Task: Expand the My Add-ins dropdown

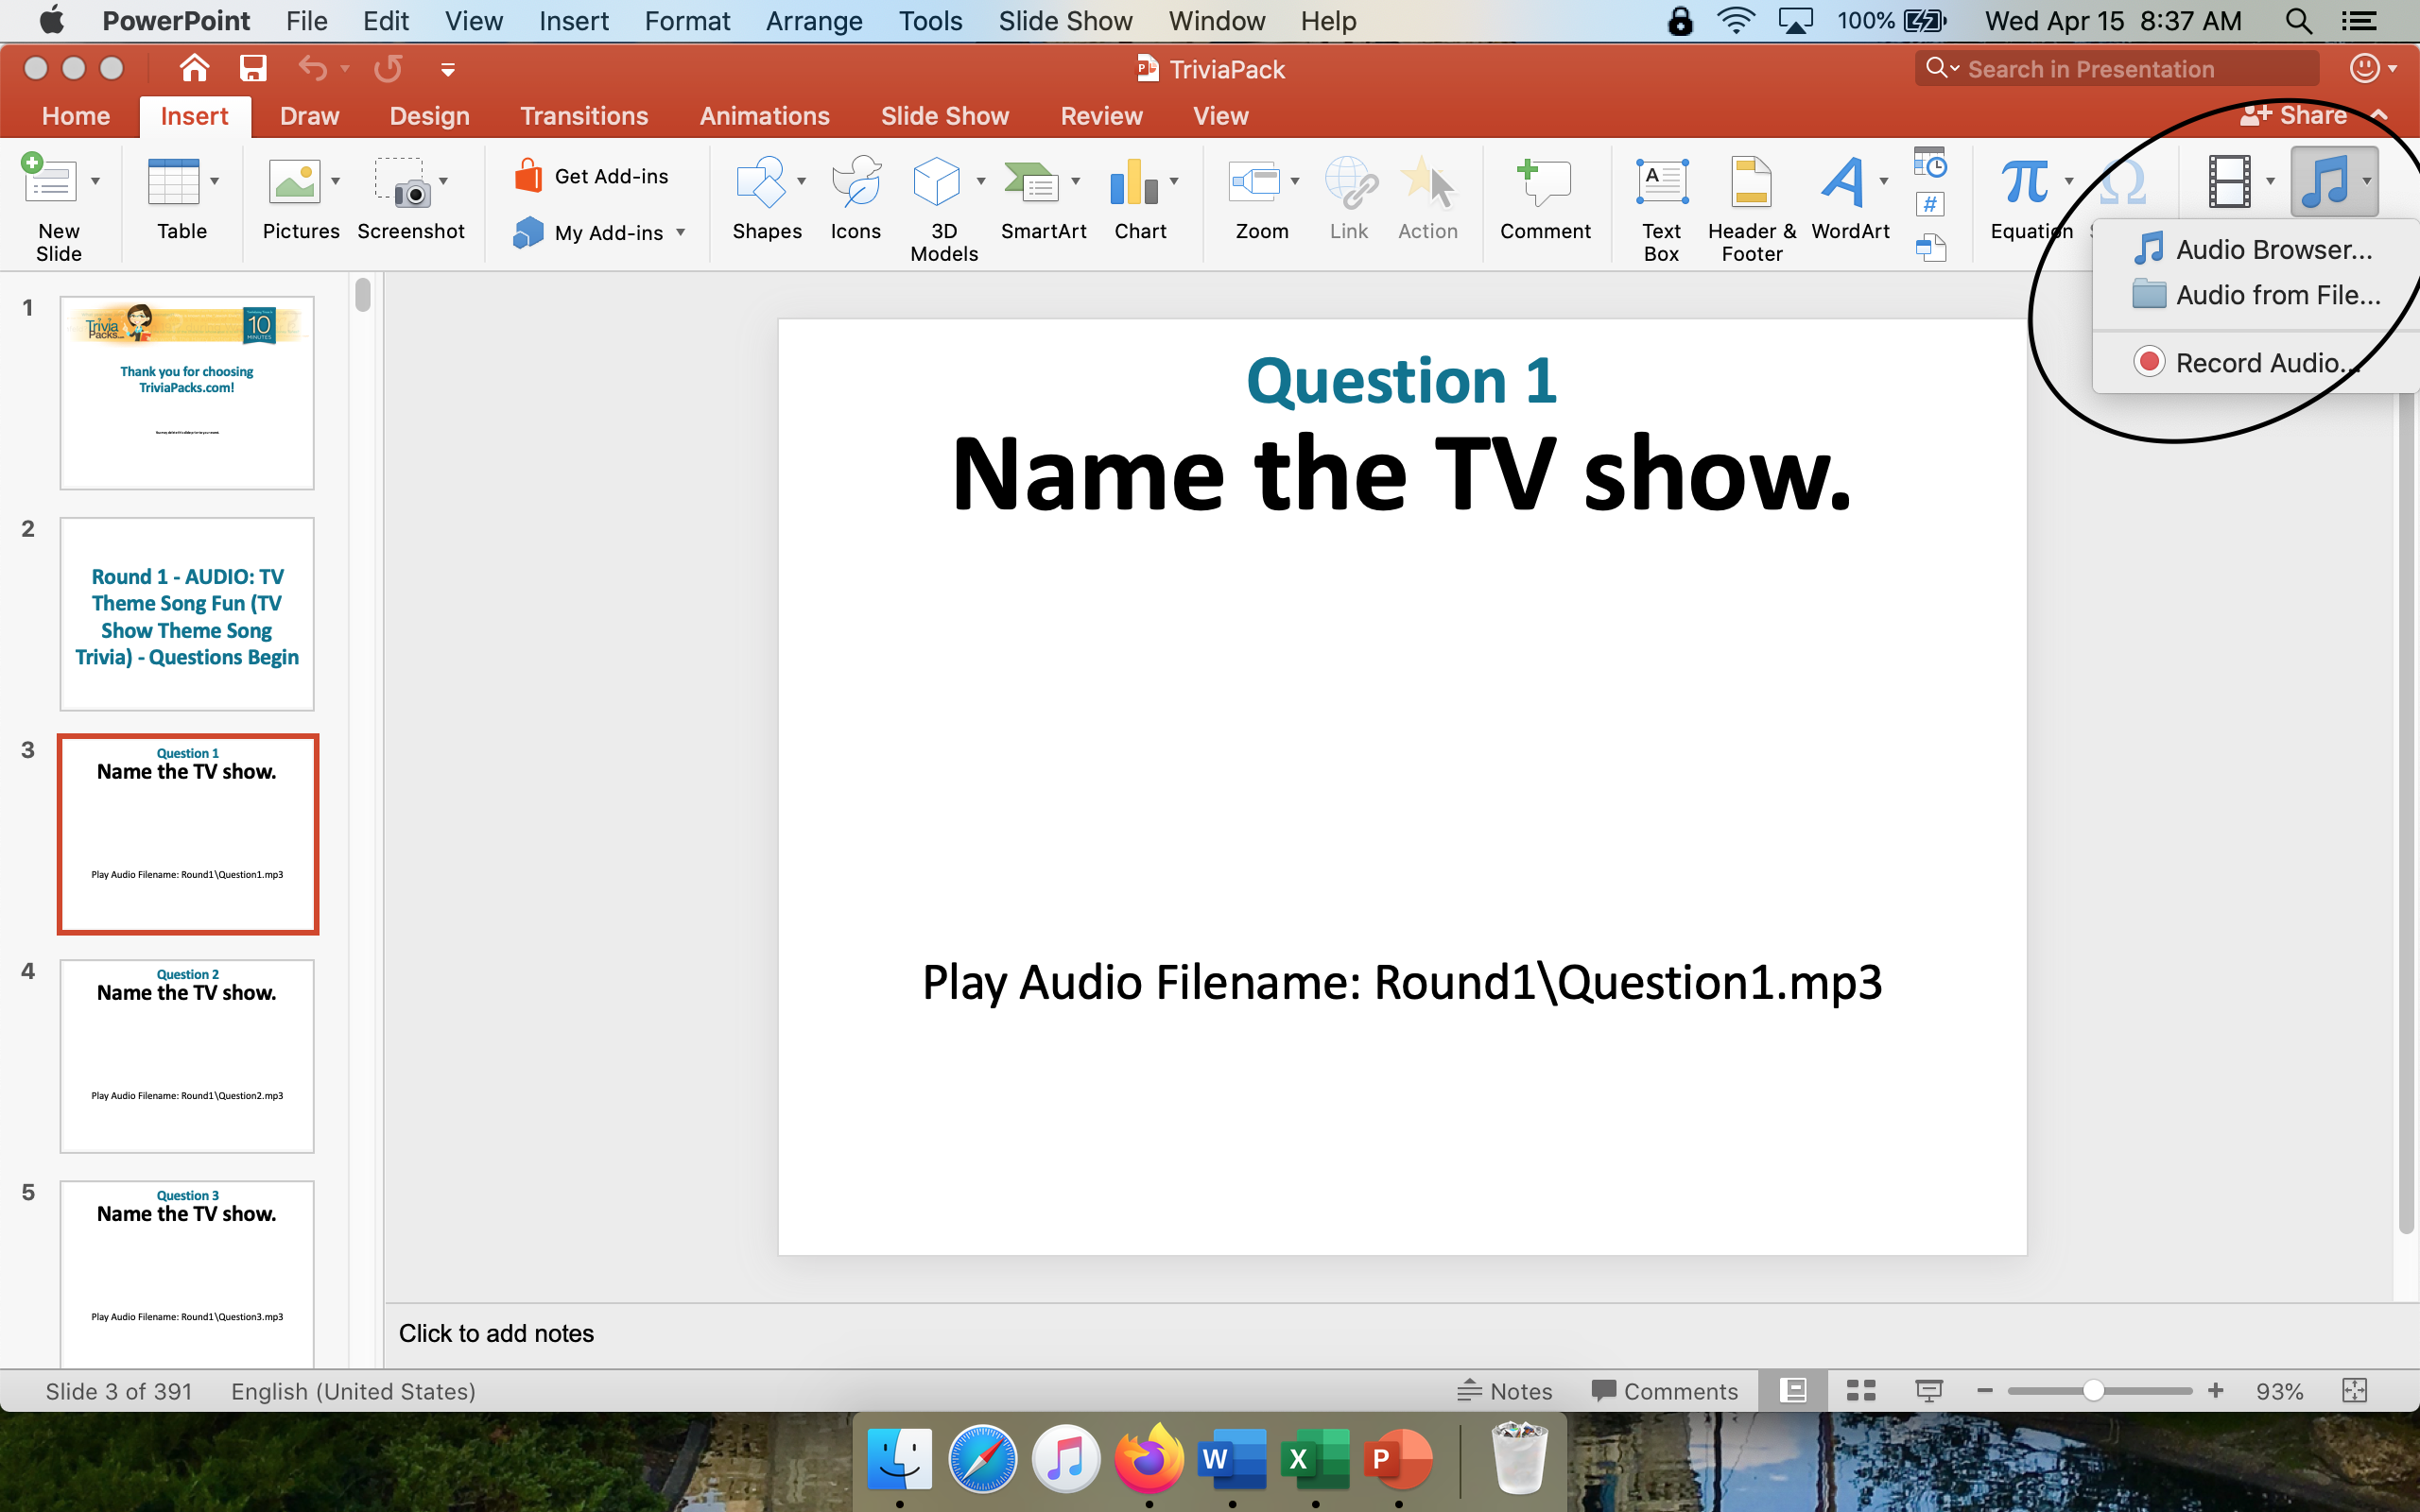Action: click(x=681, y=232)
